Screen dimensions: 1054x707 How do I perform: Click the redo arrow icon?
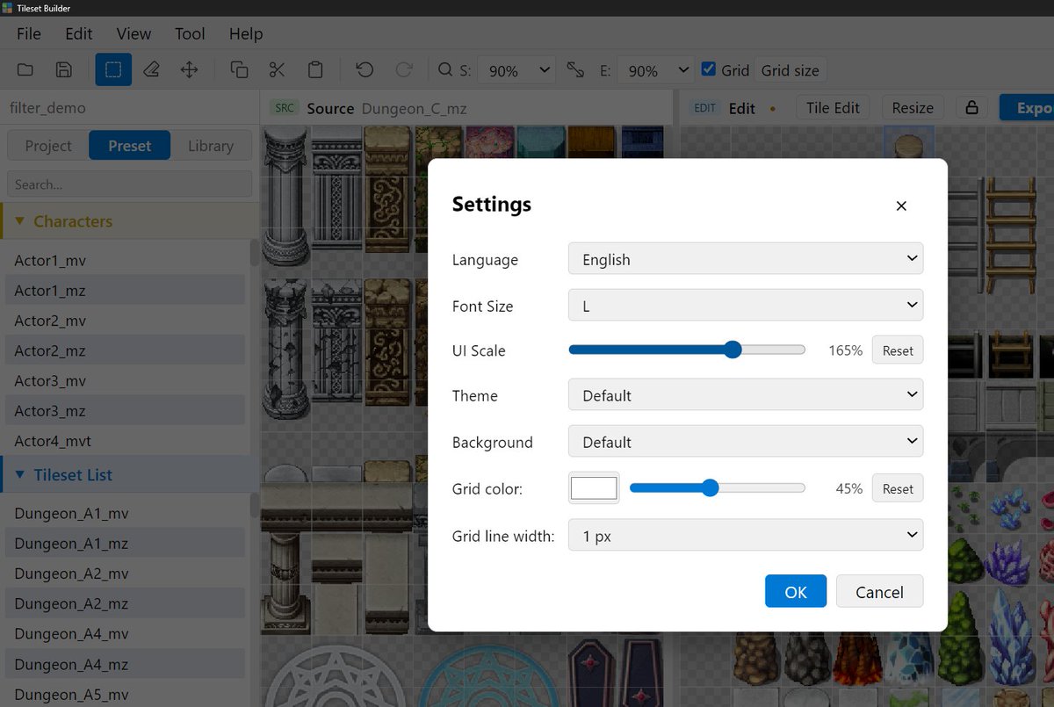(x=403, y=70)
